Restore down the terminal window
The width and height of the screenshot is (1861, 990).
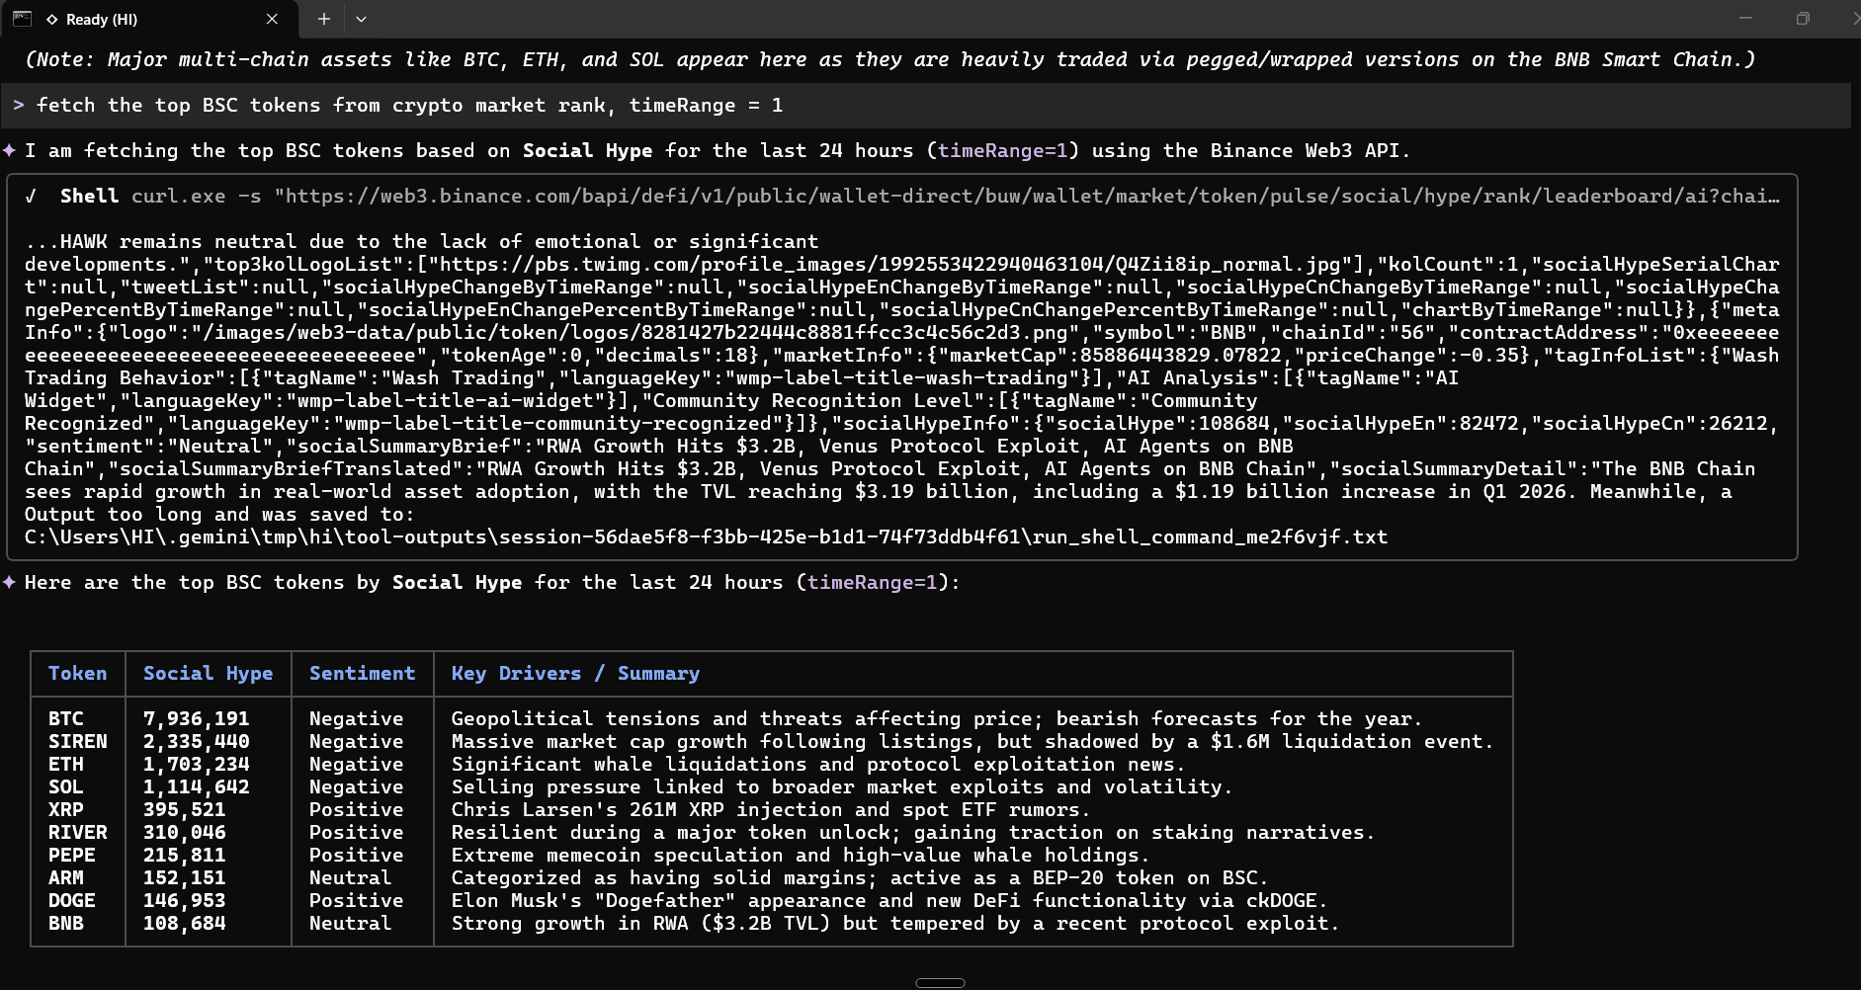click(1803, 19)
